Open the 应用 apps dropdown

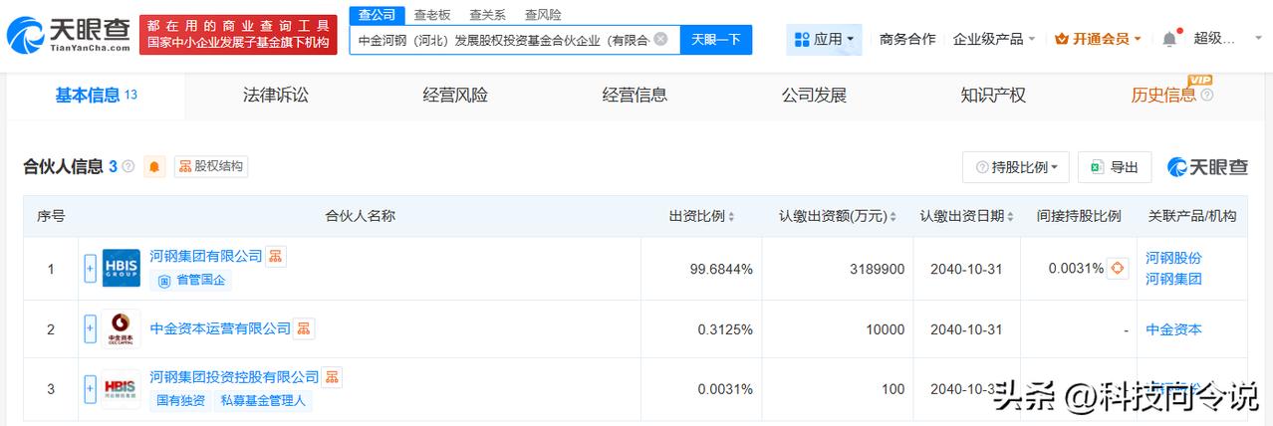(x=825, y=40)
